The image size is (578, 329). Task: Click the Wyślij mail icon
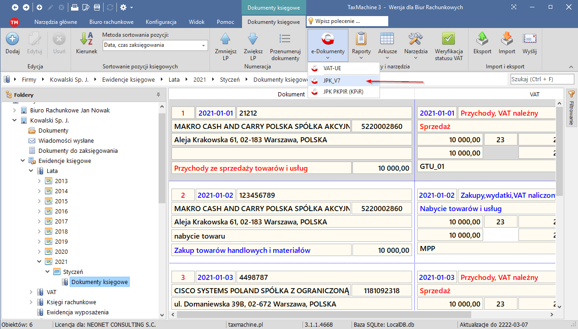(x=530, y=39)
